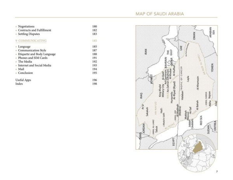
Task: Click the Internet and Social Media entry
Action: (x=38, y=66)
